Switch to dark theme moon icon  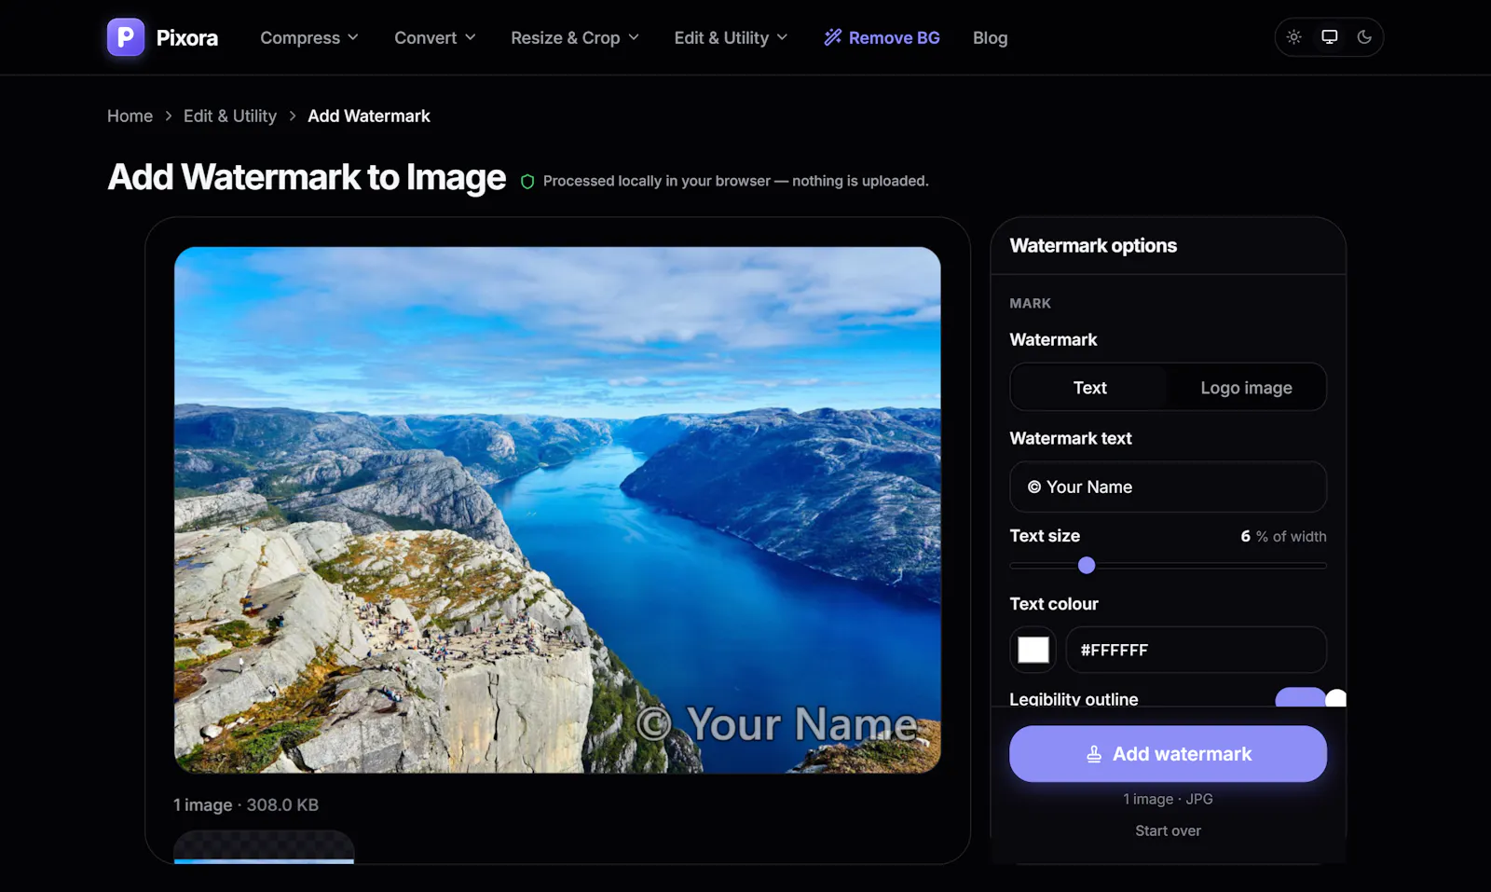point(1364,37)
